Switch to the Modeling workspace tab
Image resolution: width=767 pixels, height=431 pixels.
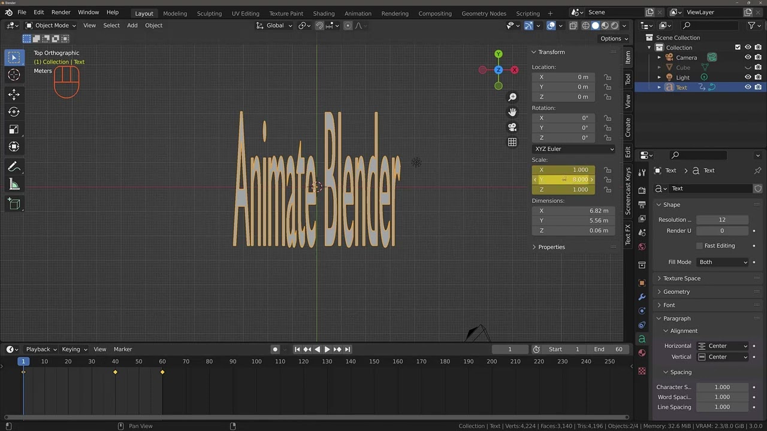(x=174, y=13)
